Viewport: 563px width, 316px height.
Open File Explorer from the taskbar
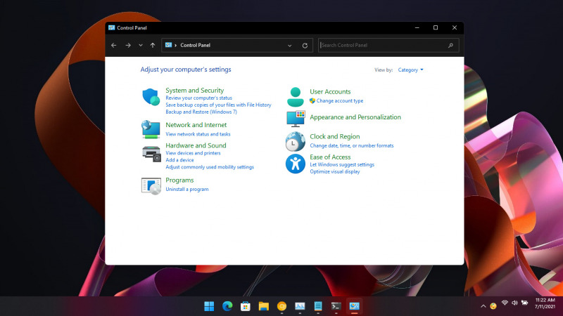pyautogui.click(x=263, y=306)
